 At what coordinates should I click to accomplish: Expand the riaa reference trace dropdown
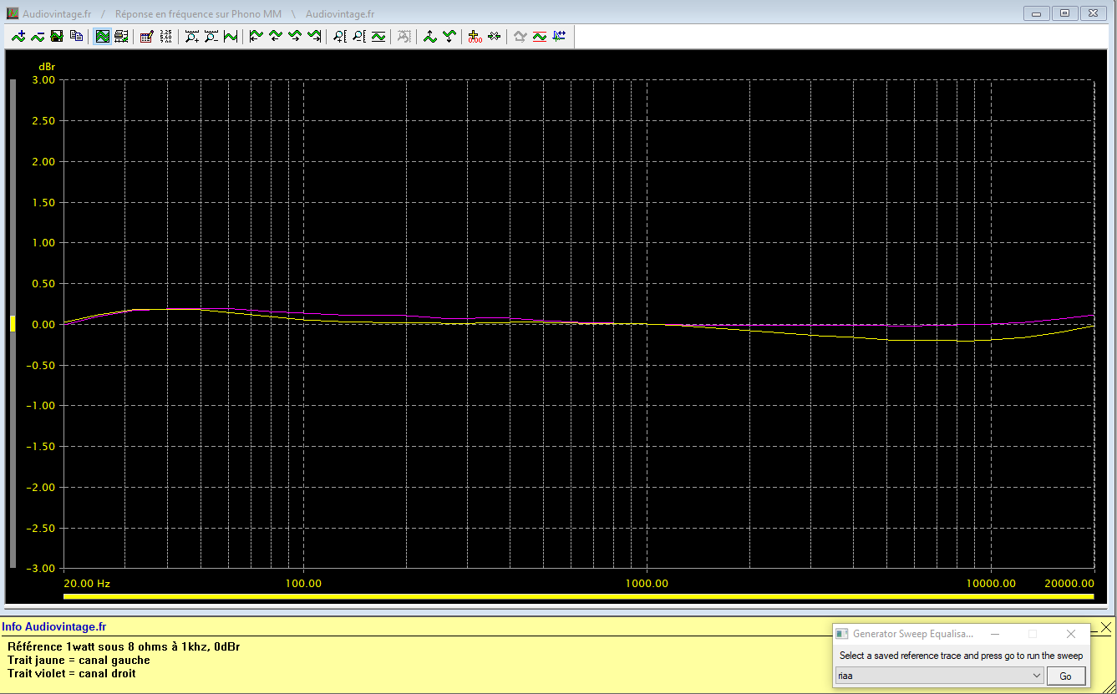[1037, 676]
